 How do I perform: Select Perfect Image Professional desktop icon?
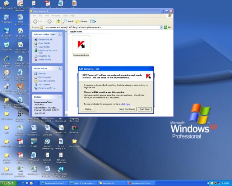click(61, 172)
